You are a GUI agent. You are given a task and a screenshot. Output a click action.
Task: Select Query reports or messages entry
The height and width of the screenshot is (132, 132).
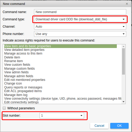[x=23, y=87]
